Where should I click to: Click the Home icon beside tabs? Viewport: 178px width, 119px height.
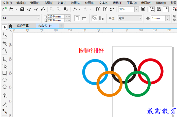click(10, 26)
